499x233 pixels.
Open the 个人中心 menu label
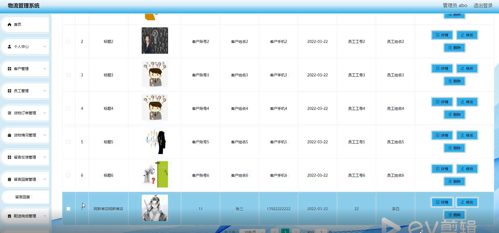(21, 47)
